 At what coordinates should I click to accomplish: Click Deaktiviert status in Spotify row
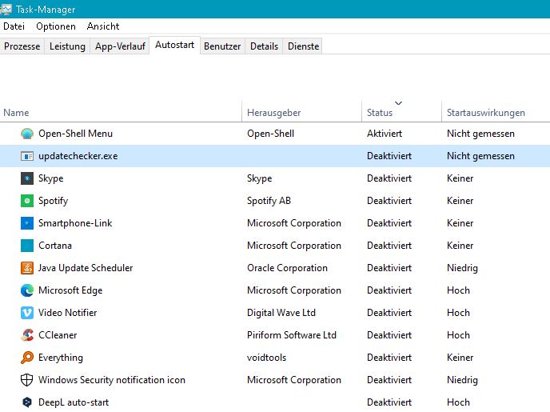389,201
